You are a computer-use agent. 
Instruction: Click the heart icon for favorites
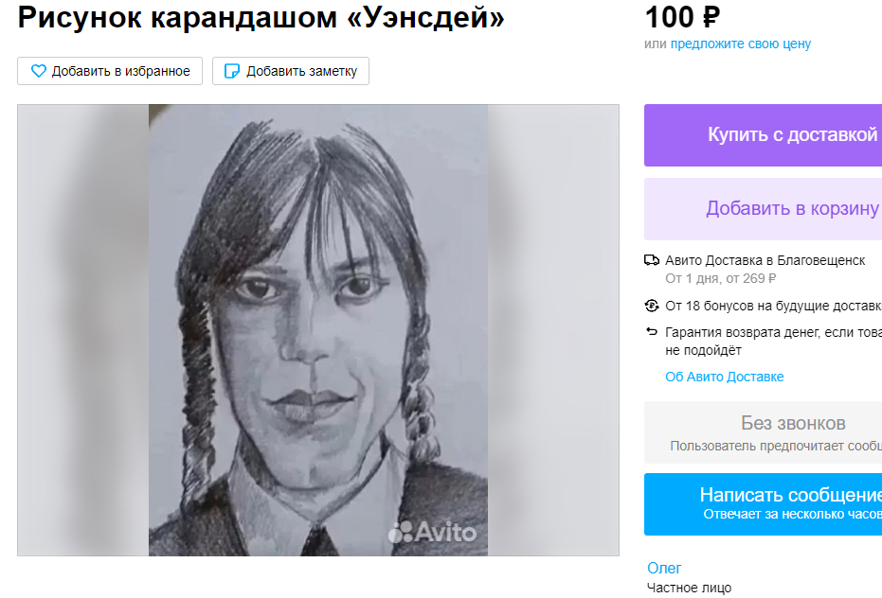click(x=38, y=71)
